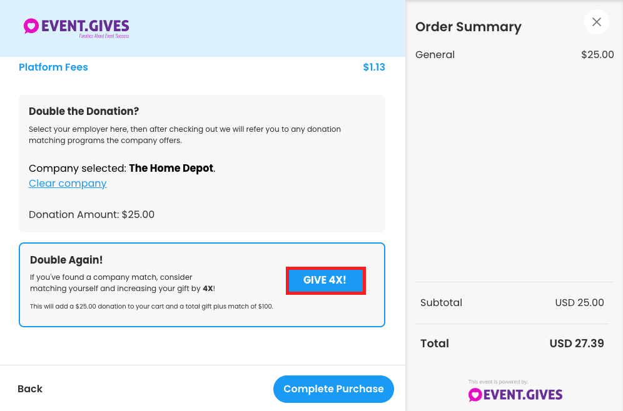Click the Fanatics About Event Success tagline
623x411 pixels.
click(x=104, y=36)
